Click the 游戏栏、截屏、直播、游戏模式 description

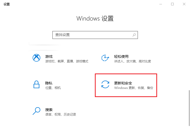[x=67, y=61]
